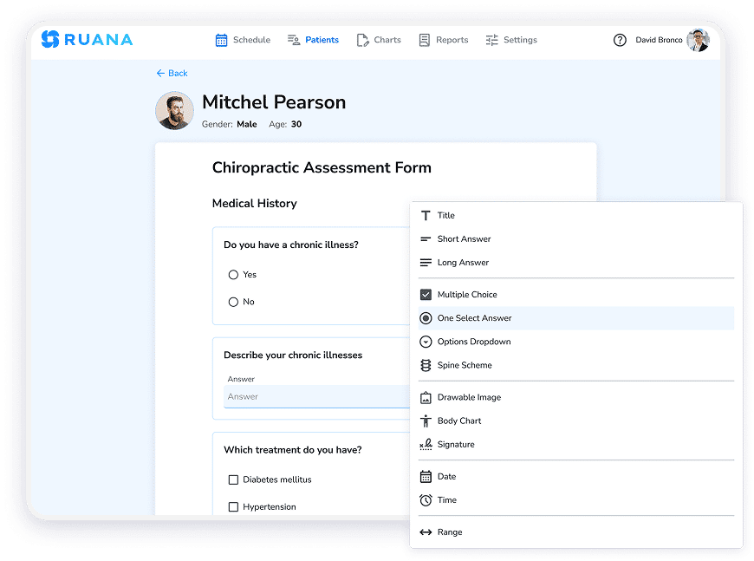
Task: Click the Date calendar icon
Action: (426, 476)
